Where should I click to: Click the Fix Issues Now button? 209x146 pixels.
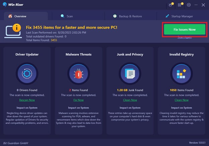click(x=185, y=29)
